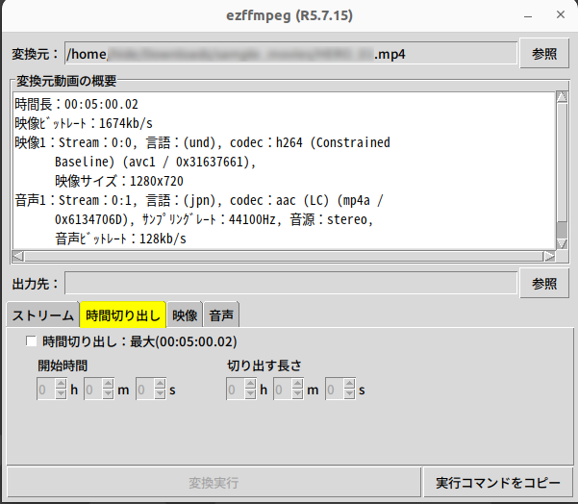Click the summary scrollbar down arrow
578x504 pixels.
[x=562, y=243]
